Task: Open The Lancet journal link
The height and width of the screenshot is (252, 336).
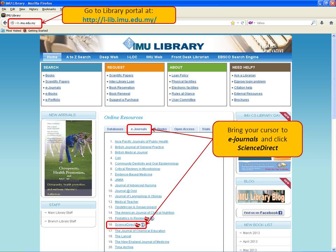Action: (x=123, y=236)
